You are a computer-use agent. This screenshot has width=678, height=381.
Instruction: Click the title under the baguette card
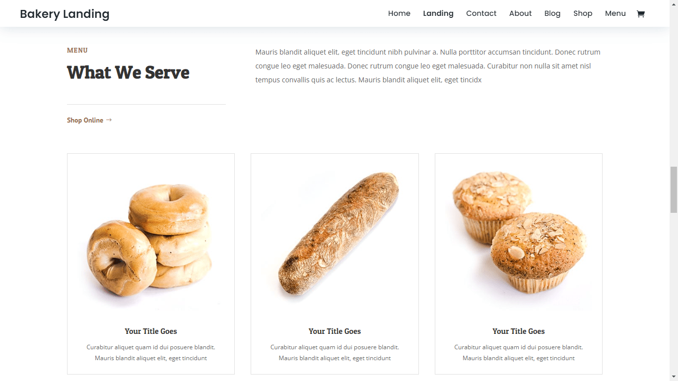[335, 331]
